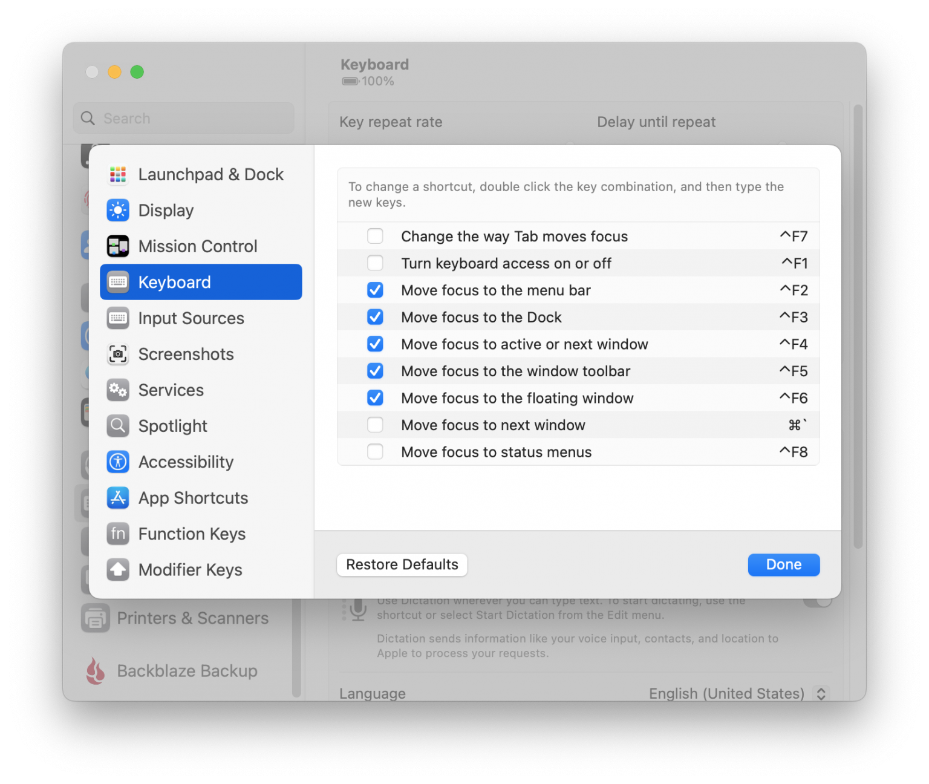Open the Screenshots shortcuts section

[186, 354]
